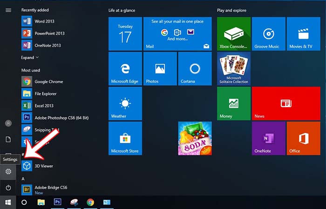Open Xbox Console tile
Viewport: 326px width, 209px height.
point(234,34)
